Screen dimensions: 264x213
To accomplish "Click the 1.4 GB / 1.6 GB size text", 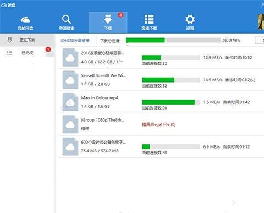I will tap(96, 106).
